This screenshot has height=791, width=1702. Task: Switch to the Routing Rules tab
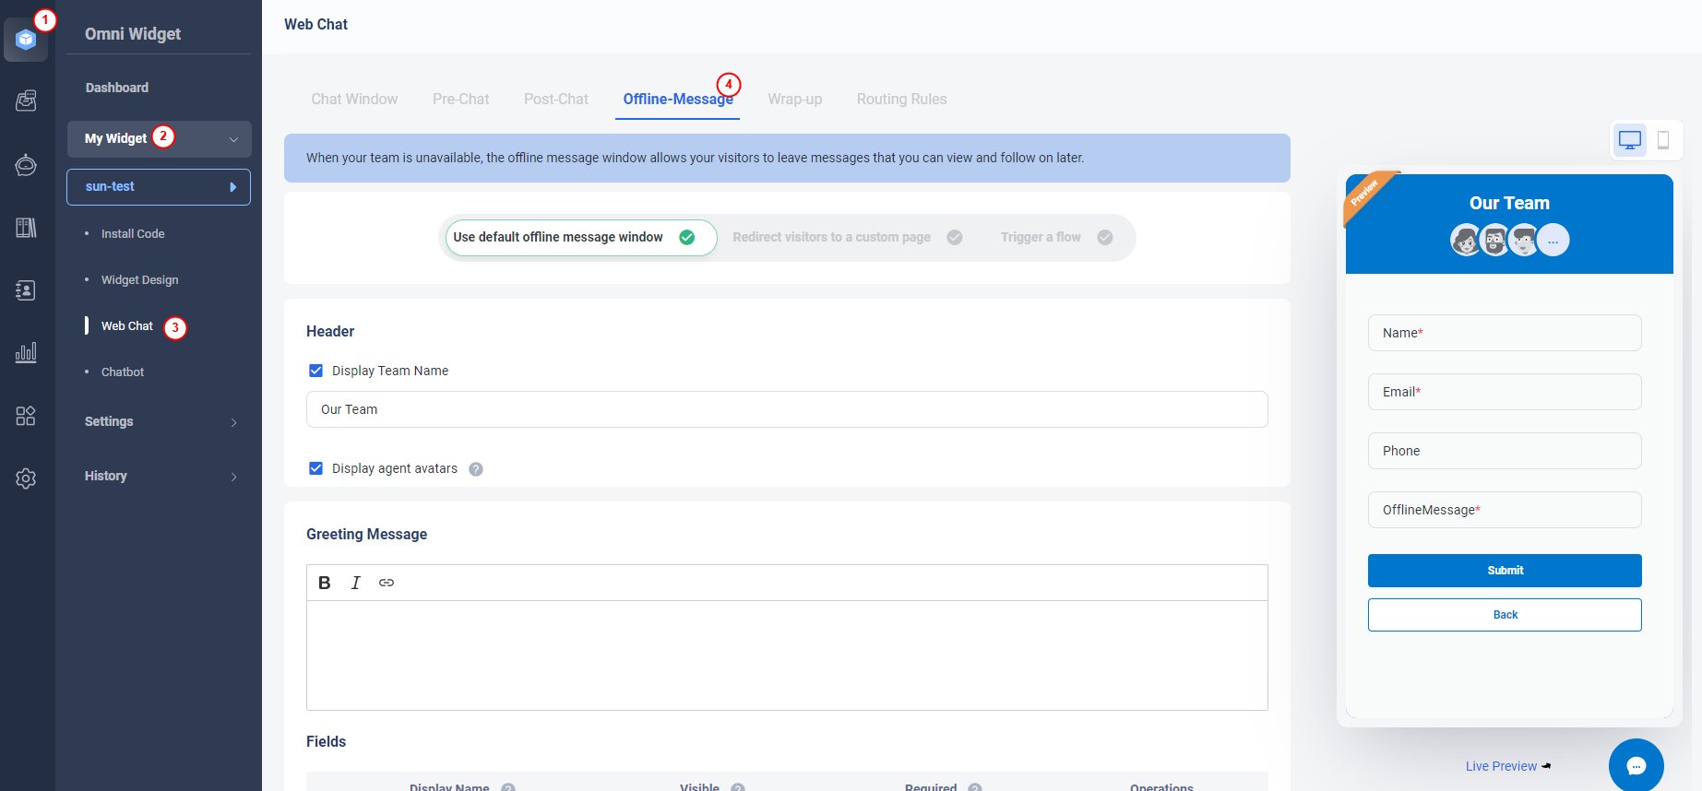tap(901, 99)
